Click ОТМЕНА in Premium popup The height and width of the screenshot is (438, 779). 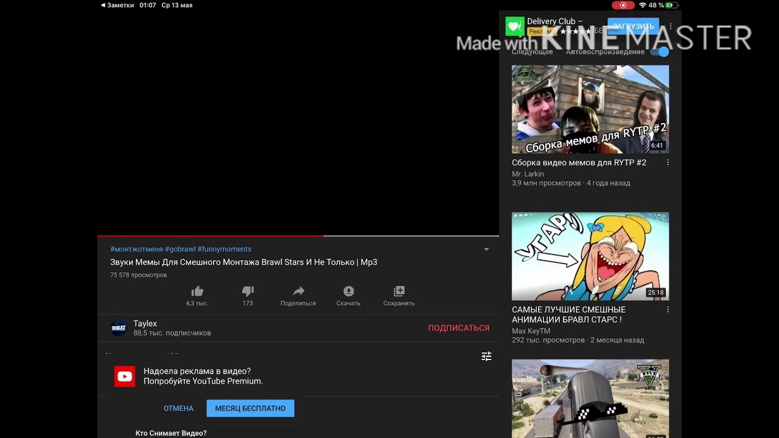(178, 408)
